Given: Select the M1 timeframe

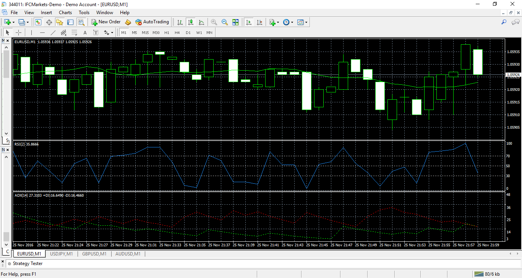Looking at the screenshot, I should point(124,32).
